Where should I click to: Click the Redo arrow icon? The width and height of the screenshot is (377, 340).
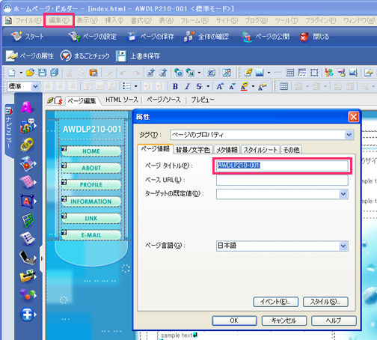(135, 73)
